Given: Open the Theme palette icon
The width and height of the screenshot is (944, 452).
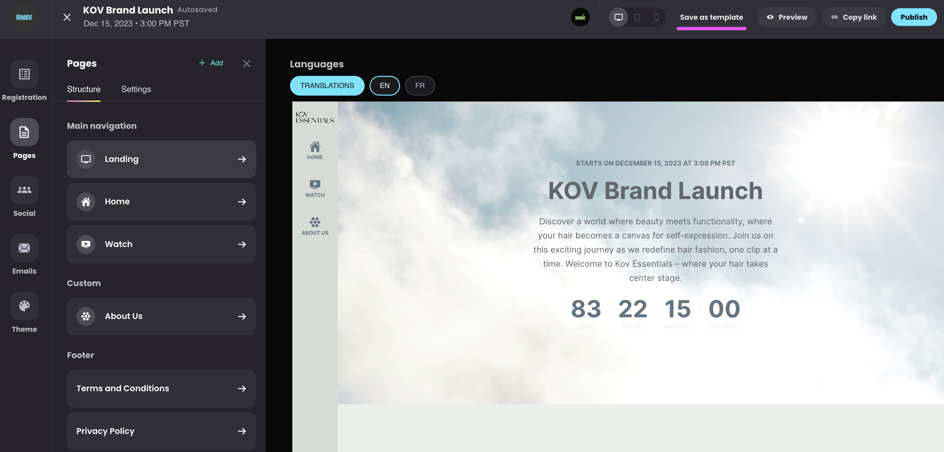Looking at the screenshot, I should click(x=24, y=306).
